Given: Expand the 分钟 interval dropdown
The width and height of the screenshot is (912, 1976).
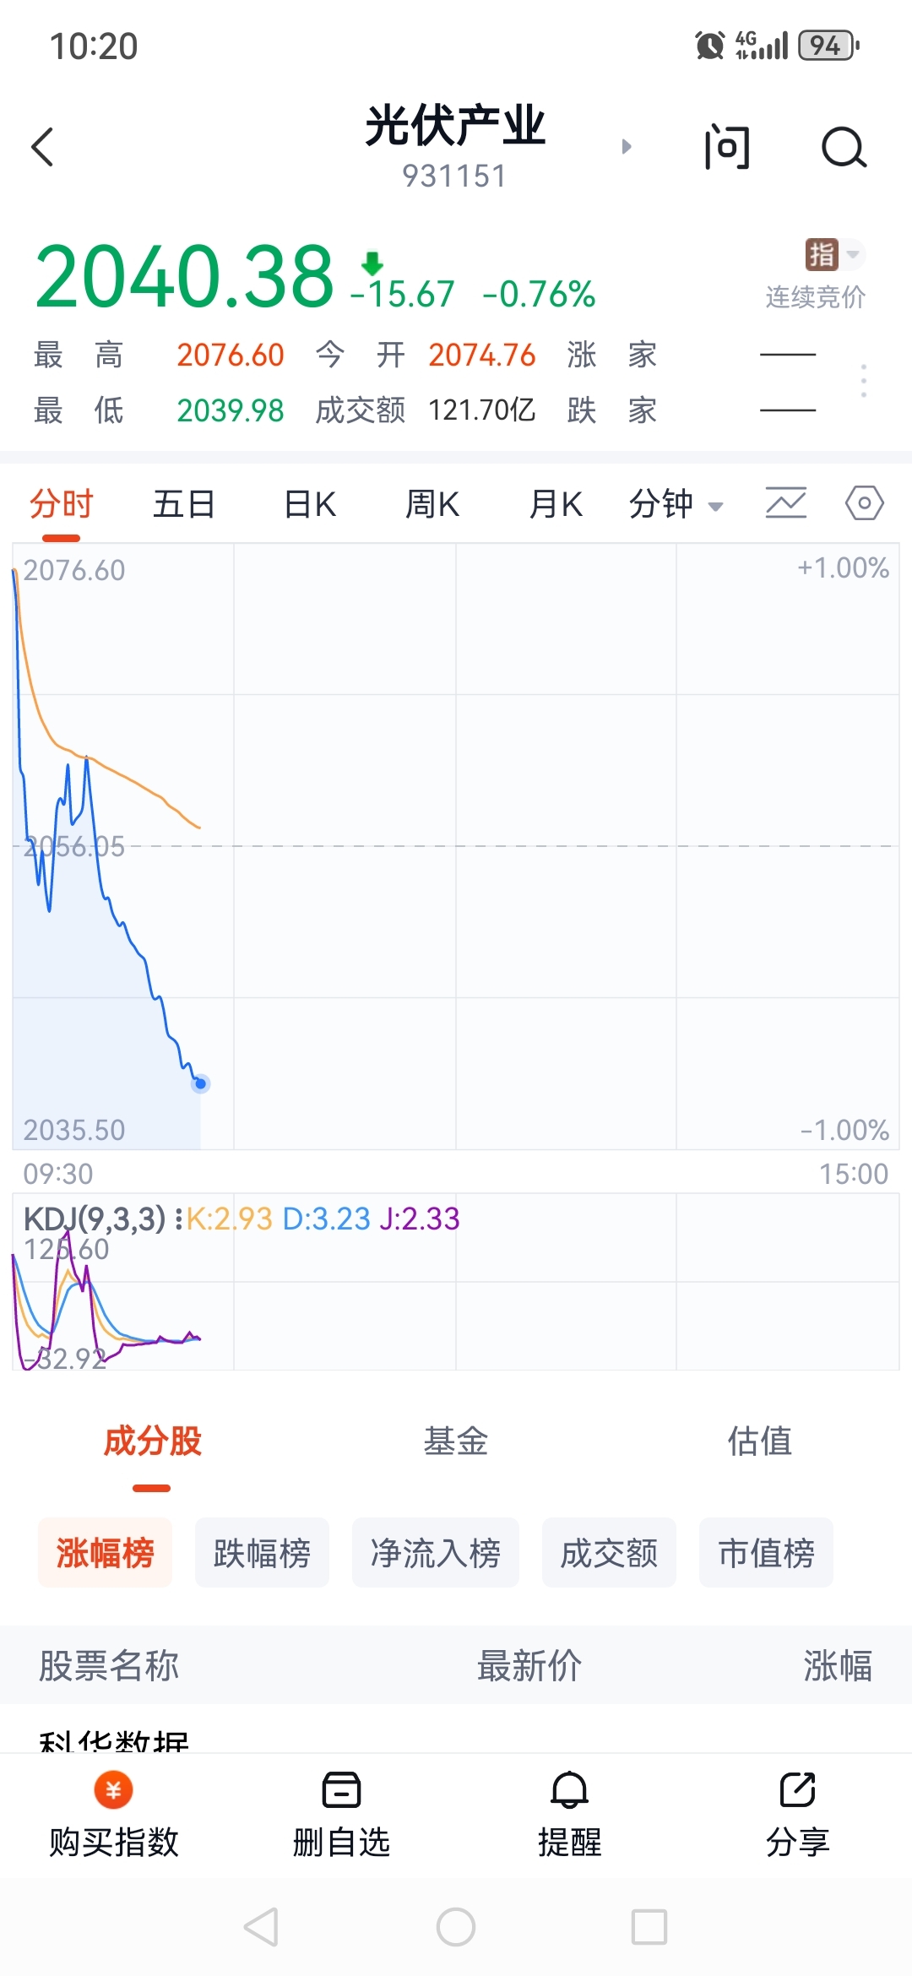Looking at the screenshot, I should click(x=676, y=504).
